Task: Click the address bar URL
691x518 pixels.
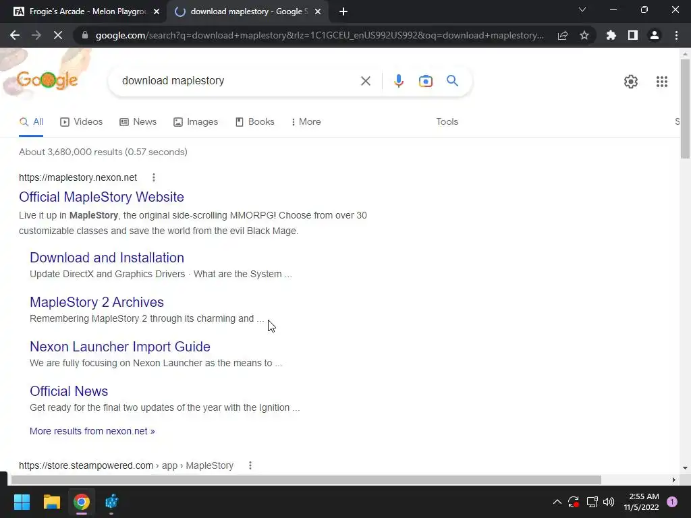Action: click(319, 35)
